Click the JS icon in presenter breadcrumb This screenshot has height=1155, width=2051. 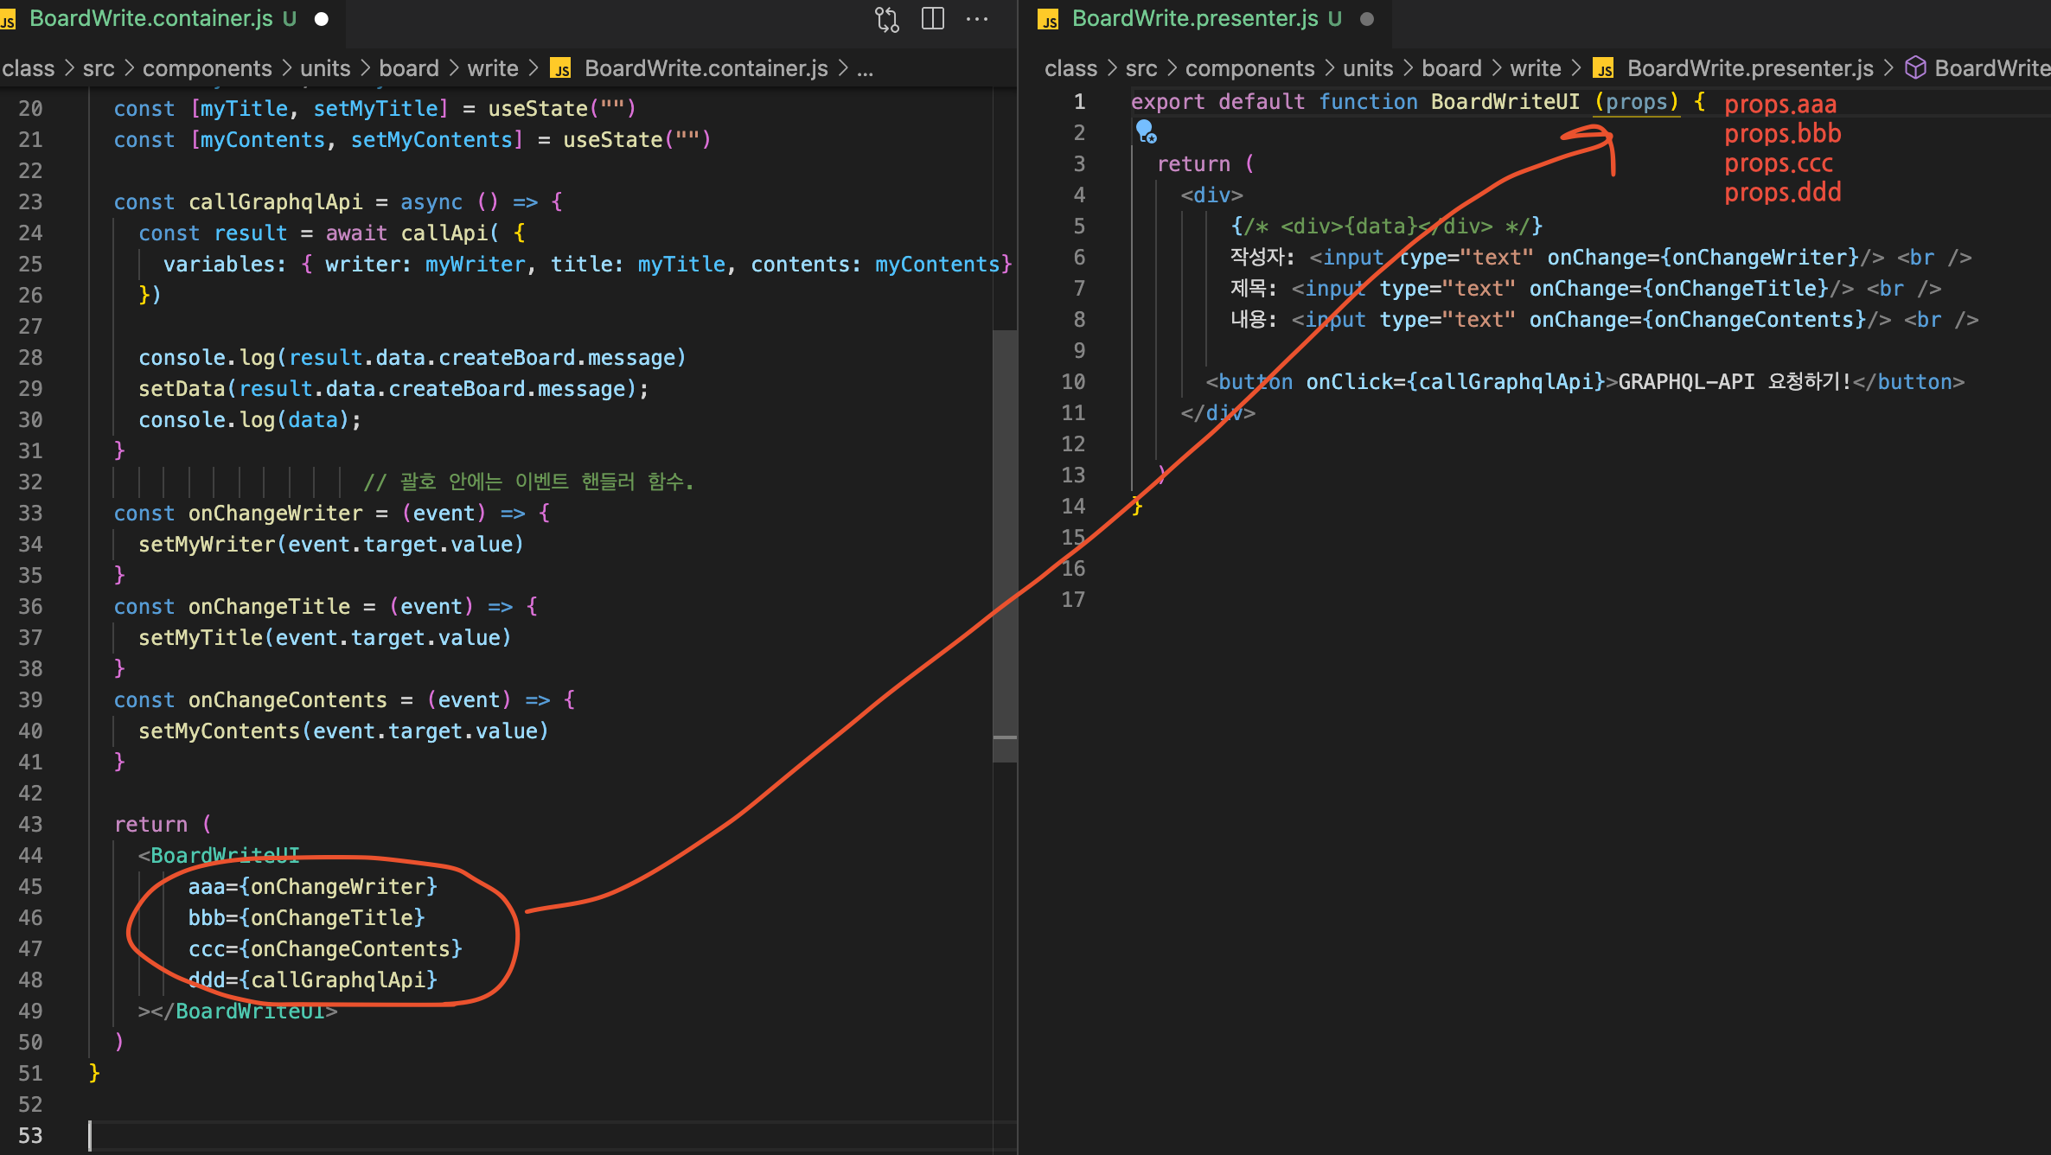pos(1604,68)
